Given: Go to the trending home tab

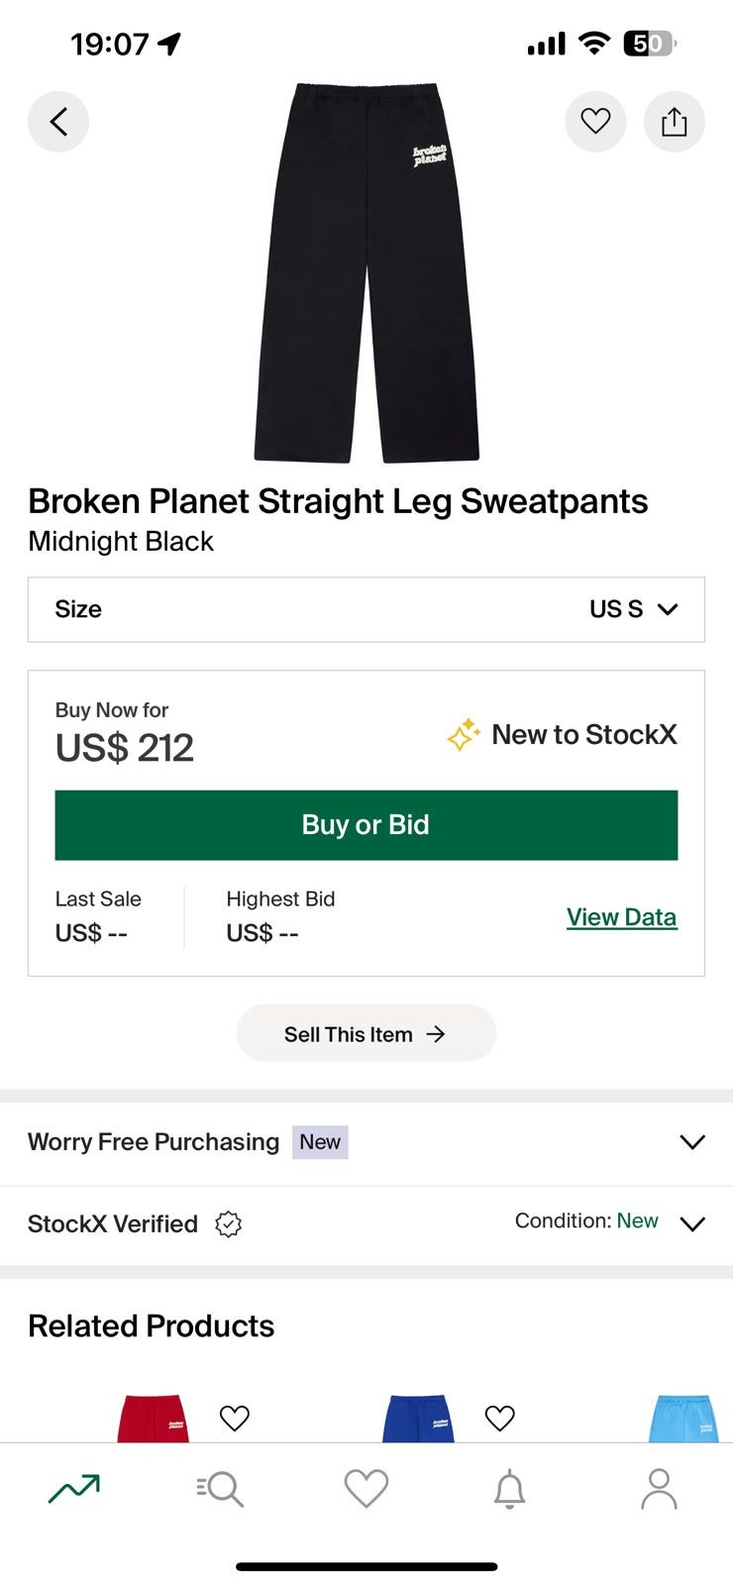Looking at the screenshot, I should coord(74,1488).
